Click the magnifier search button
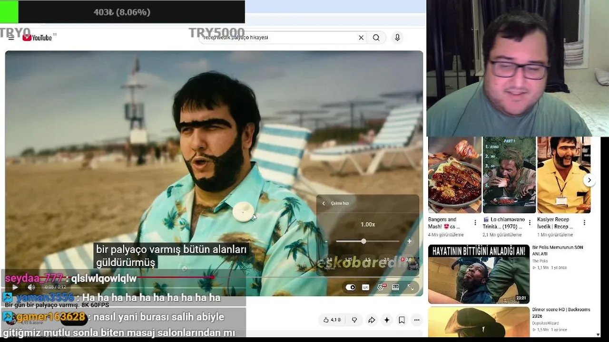 tap(376, 38)
